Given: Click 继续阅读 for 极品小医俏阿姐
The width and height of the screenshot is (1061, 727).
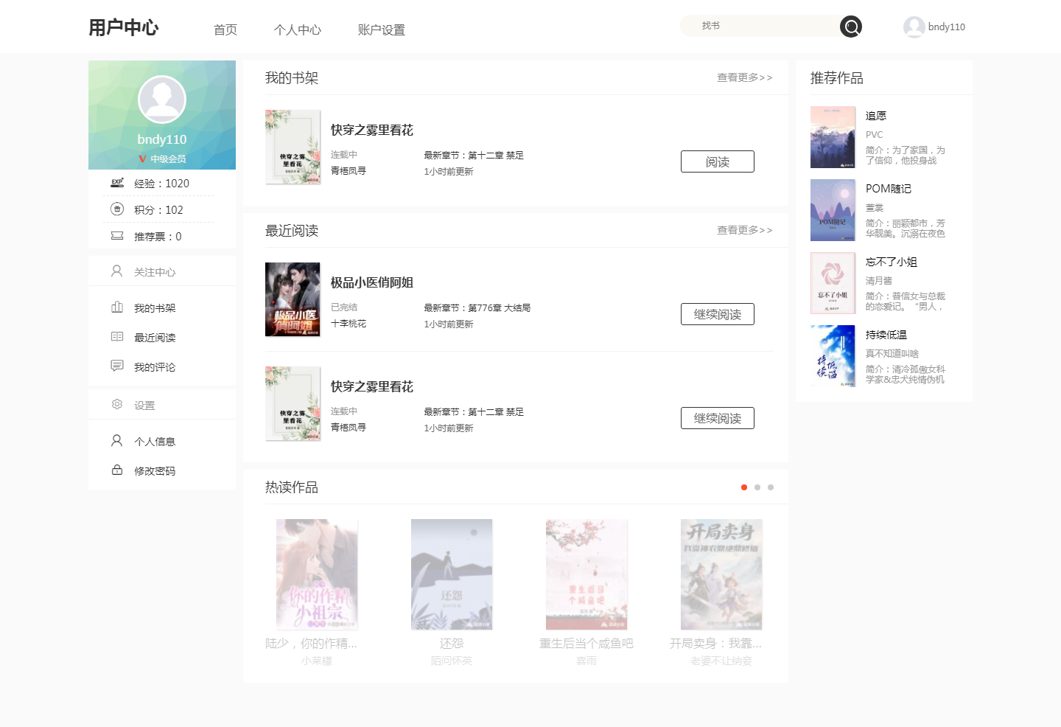Looking at the screenshot, I should point(718,314).
